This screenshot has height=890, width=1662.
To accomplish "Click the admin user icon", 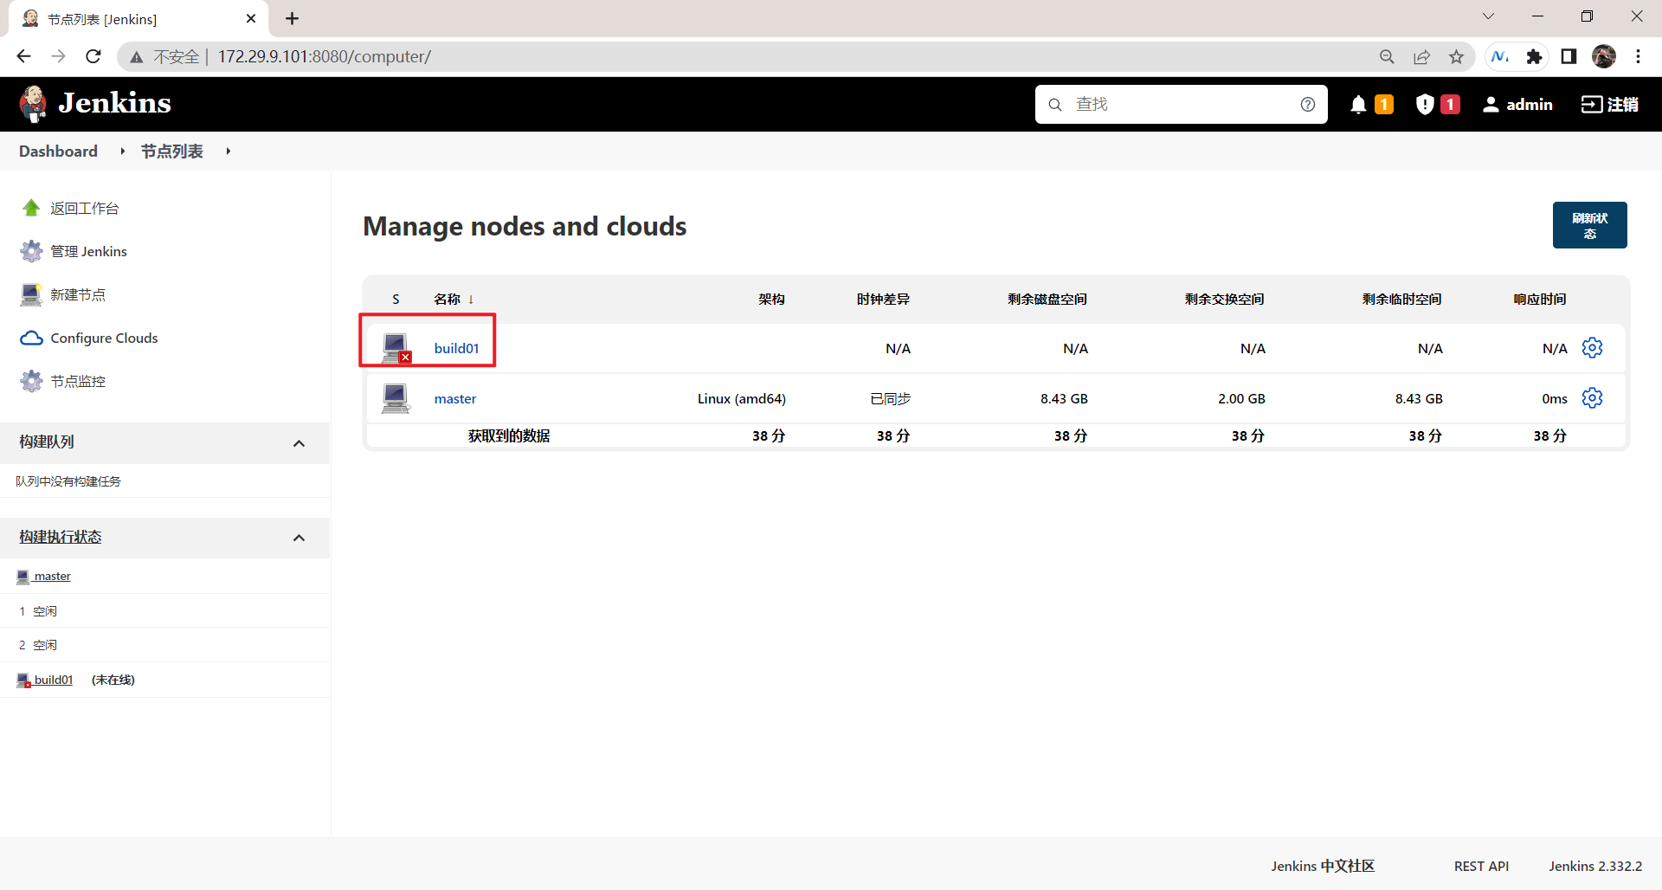I will click(x=1491, y=105).
